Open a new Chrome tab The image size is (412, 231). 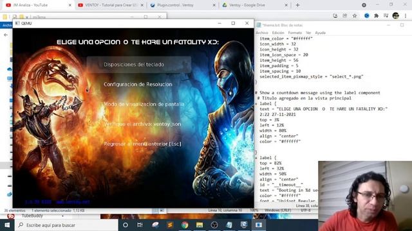[297, 5]
